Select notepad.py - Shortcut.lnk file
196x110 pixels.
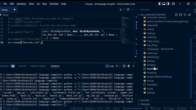(160, 49)
